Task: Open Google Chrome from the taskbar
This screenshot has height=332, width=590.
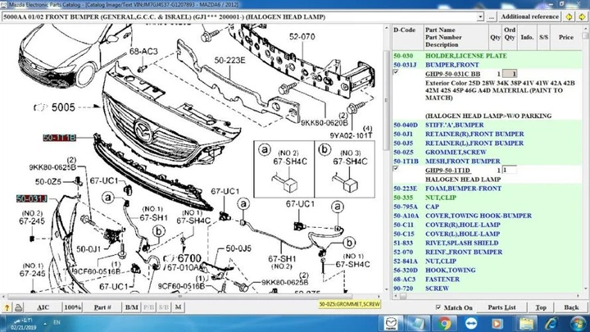Action: coord(443,321)
